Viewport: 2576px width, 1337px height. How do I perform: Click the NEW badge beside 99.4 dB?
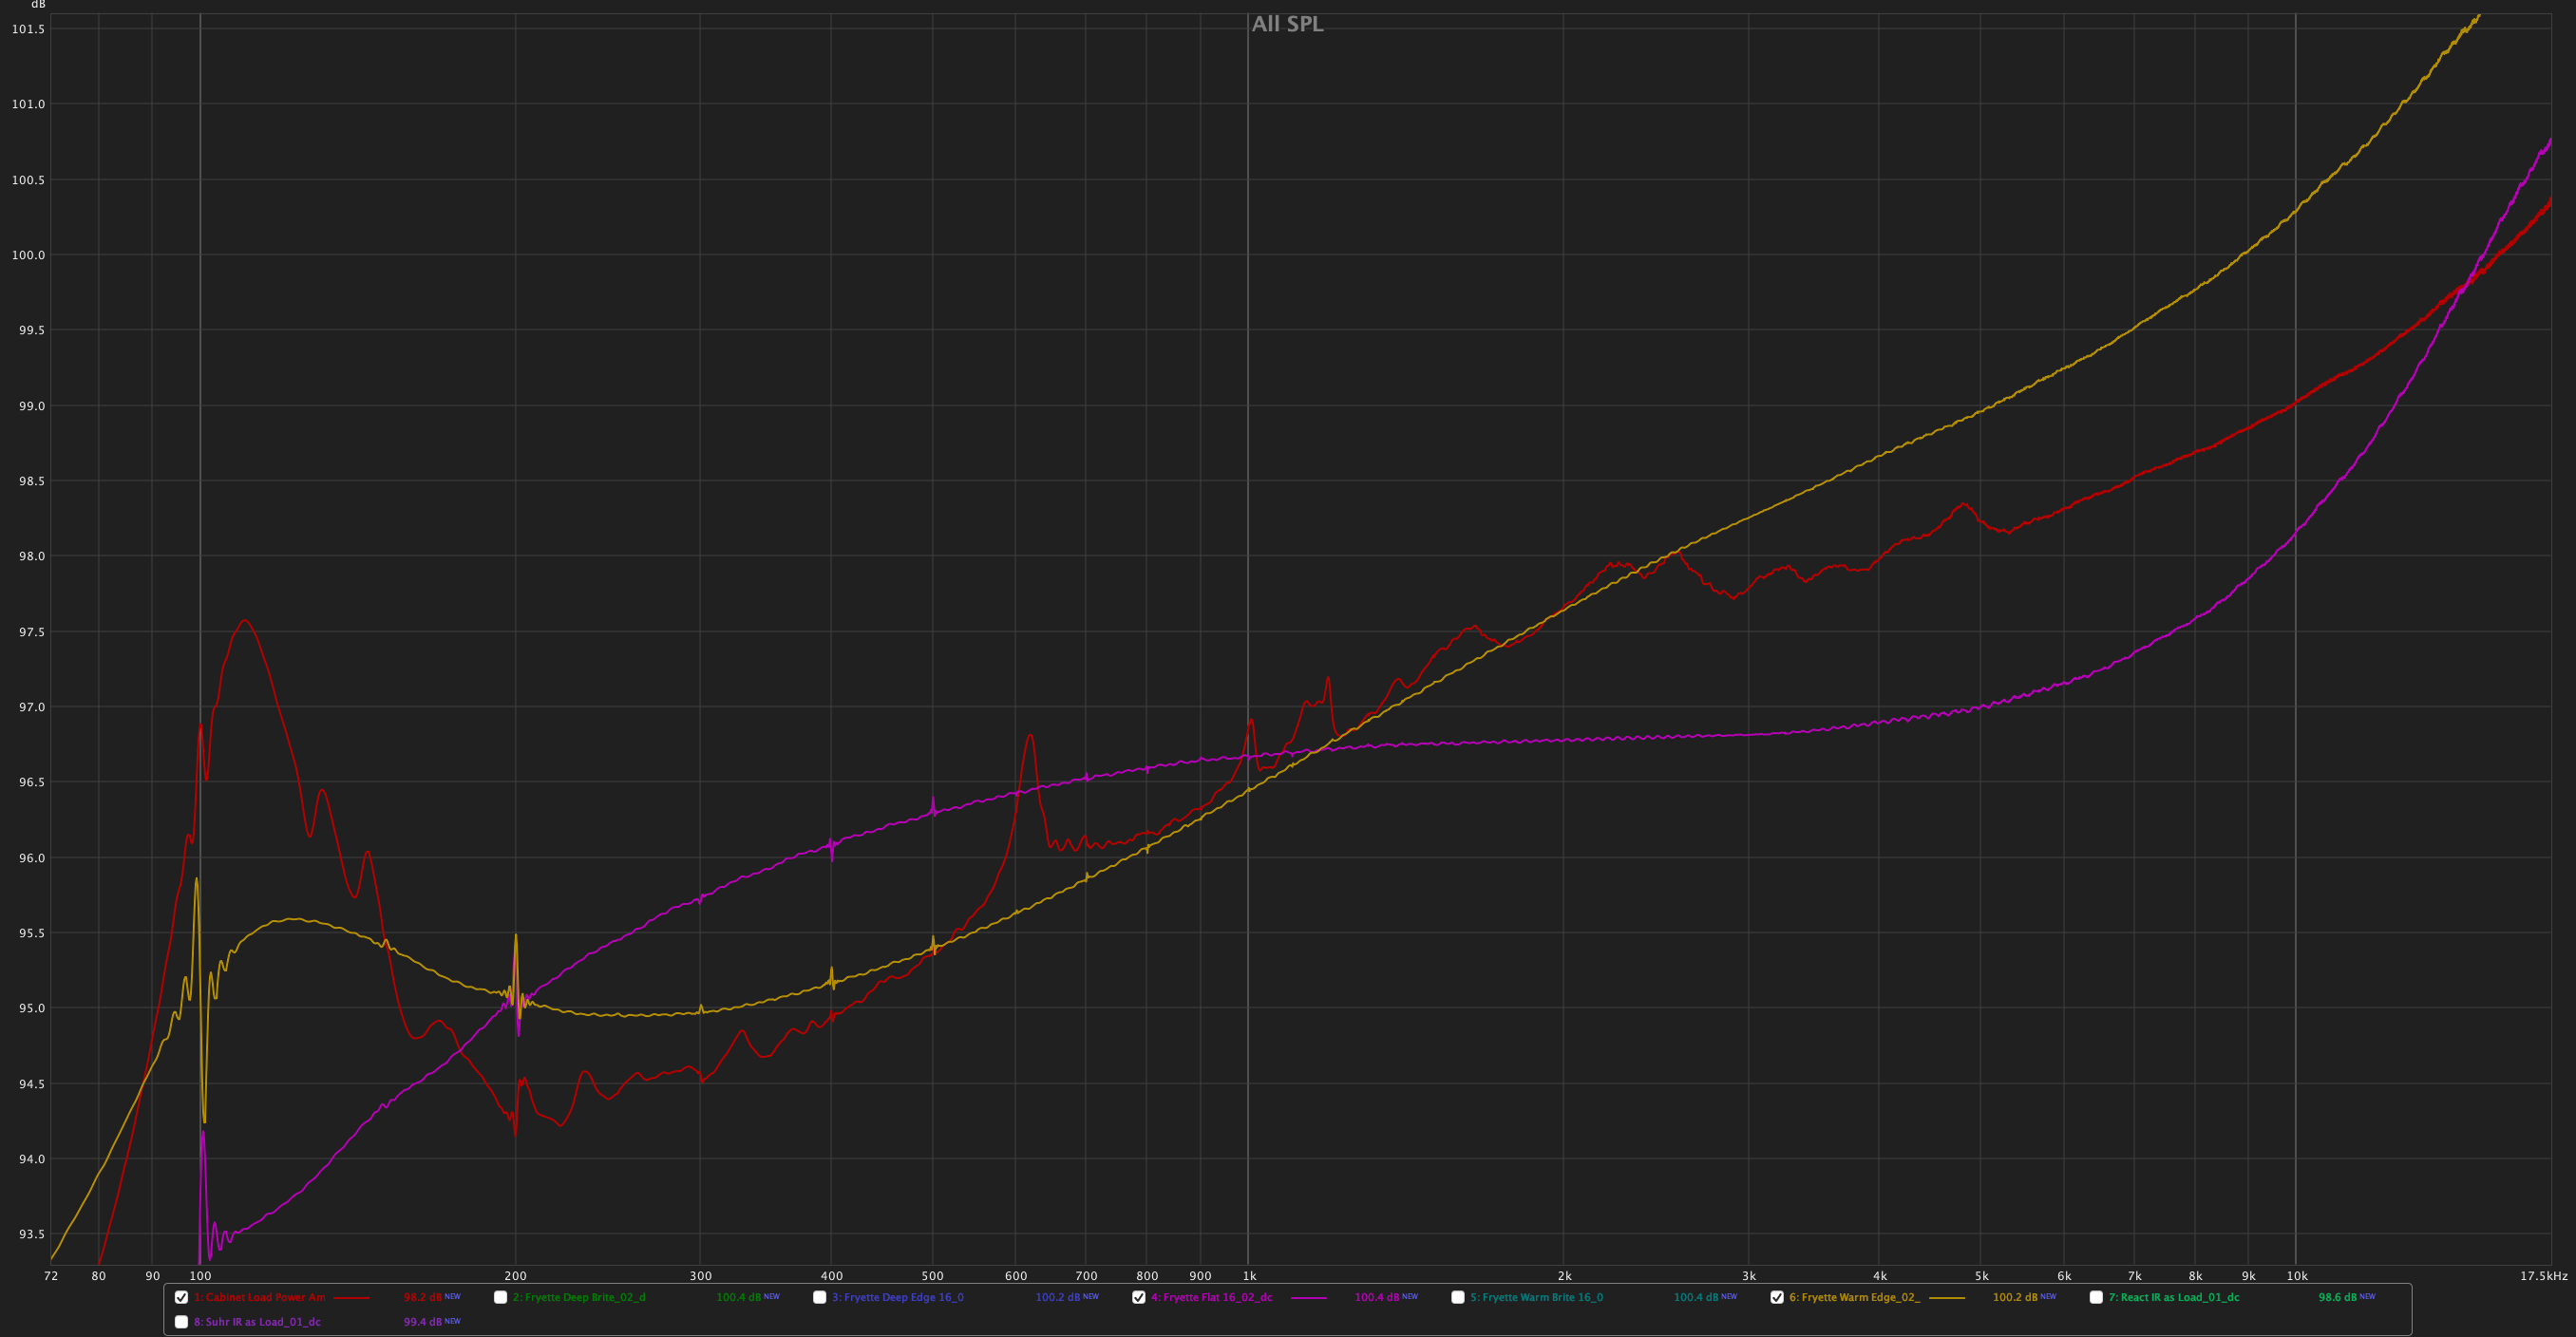[x=452, y=1321]
